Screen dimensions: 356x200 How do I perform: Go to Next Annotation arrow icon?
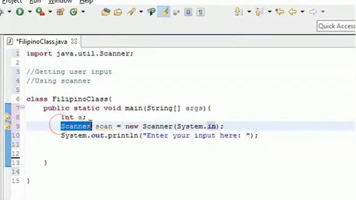pyautogui.click(x=238, y=12)
